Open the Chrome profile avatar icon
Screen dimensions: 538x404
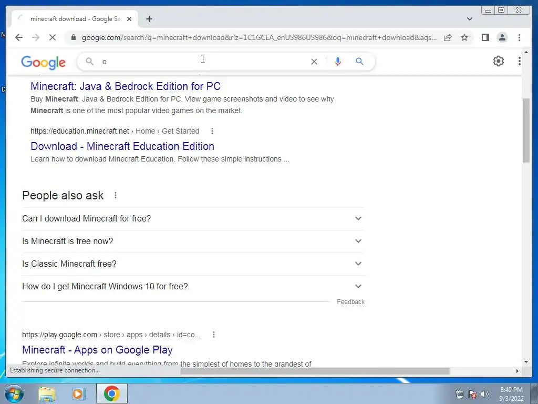(502, 37)
